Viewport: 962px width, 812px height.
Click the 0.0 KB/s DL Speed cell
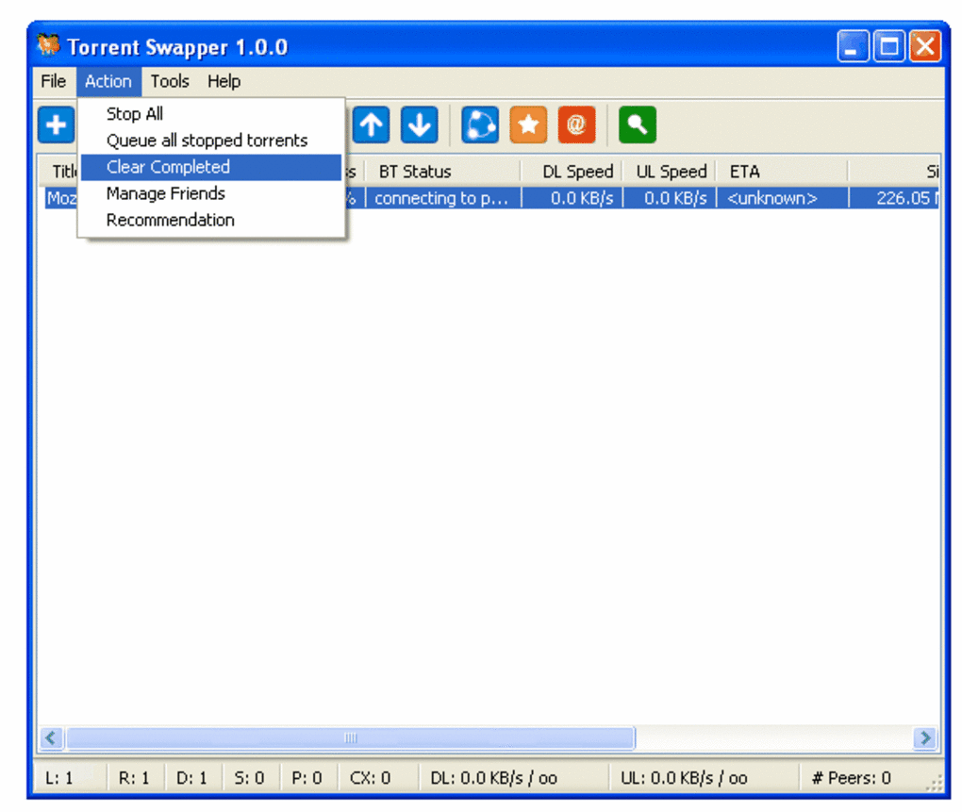point(572,198)
